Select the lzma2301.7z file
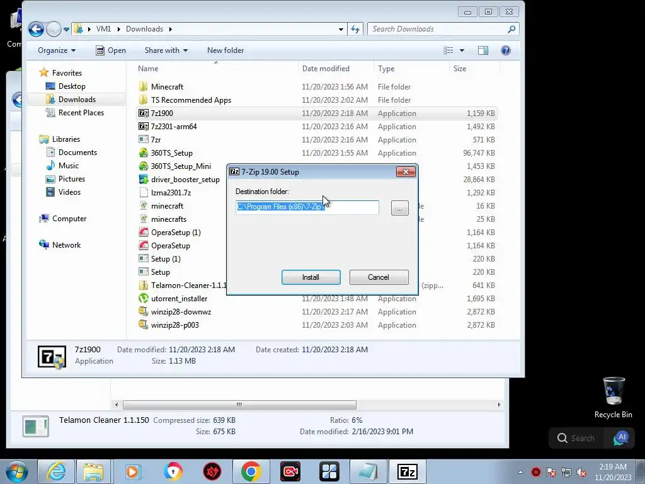Screen dimensions: 645x484 (171, 193)
